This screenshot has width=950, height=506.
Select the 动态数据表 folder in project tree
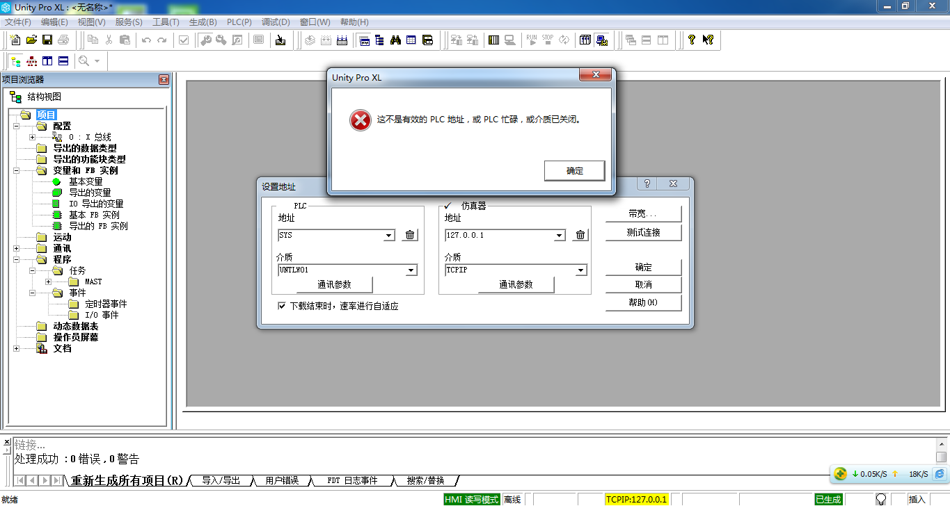75,326
